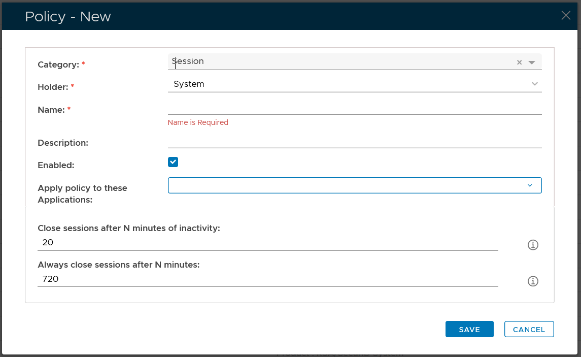The width and height of the screenshot is (581, 357).
Task: Open the Category dropdown arrow
Action: point(532,62)
